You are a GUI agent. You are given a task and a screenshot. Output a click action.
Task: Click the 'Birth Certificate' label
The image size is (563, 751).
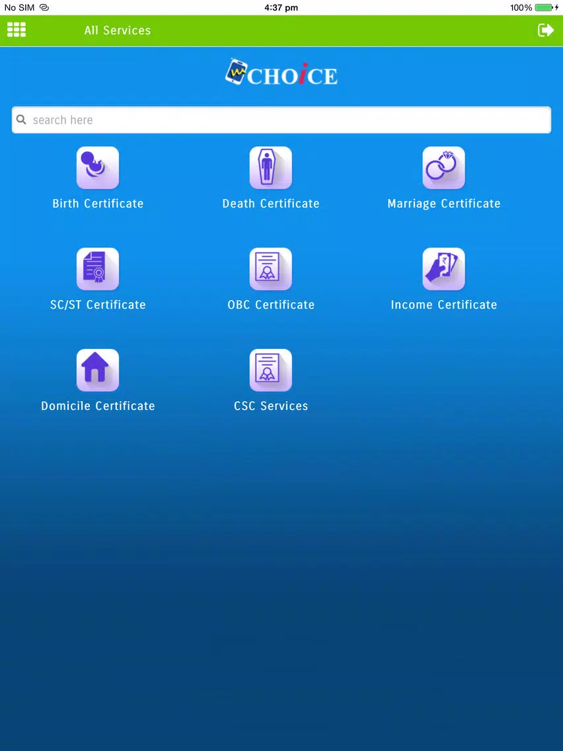click(x=98, y=204)
